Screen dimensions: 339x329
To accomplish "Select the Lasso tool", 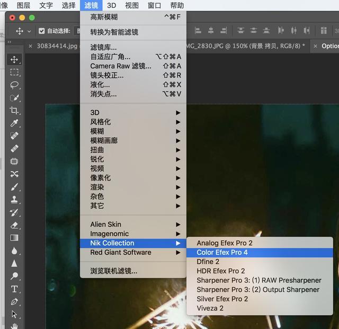I will tap(14, 85).
